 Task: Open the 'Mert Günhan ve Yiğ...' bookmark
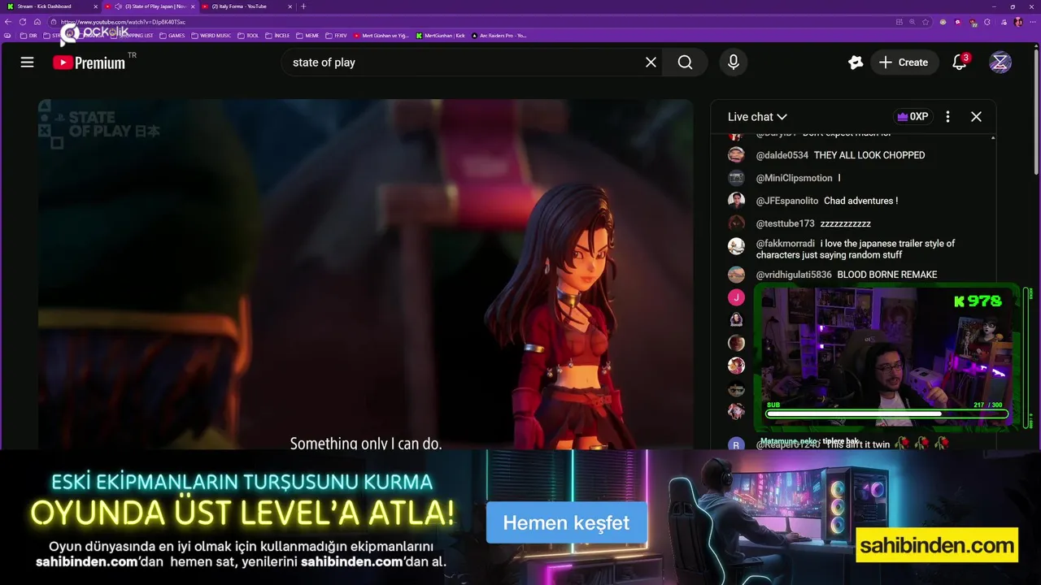tap(381, 36)
